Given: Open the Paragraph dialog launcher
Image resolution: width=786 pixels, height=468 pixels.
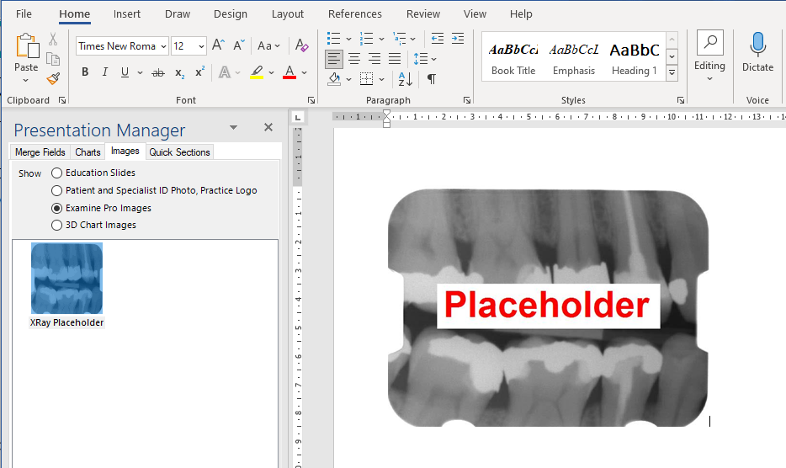Looking at the screenshot, I should (467, 100).
